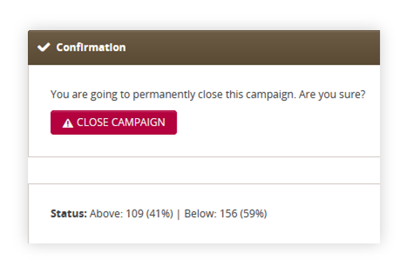The image size is (412, 276).
Task: Click the (41%) percentage
Action: (159, 214)
